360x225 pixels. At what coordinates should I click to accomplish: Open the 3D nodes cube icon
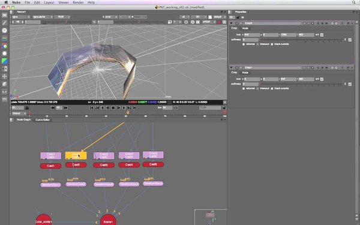4,84
